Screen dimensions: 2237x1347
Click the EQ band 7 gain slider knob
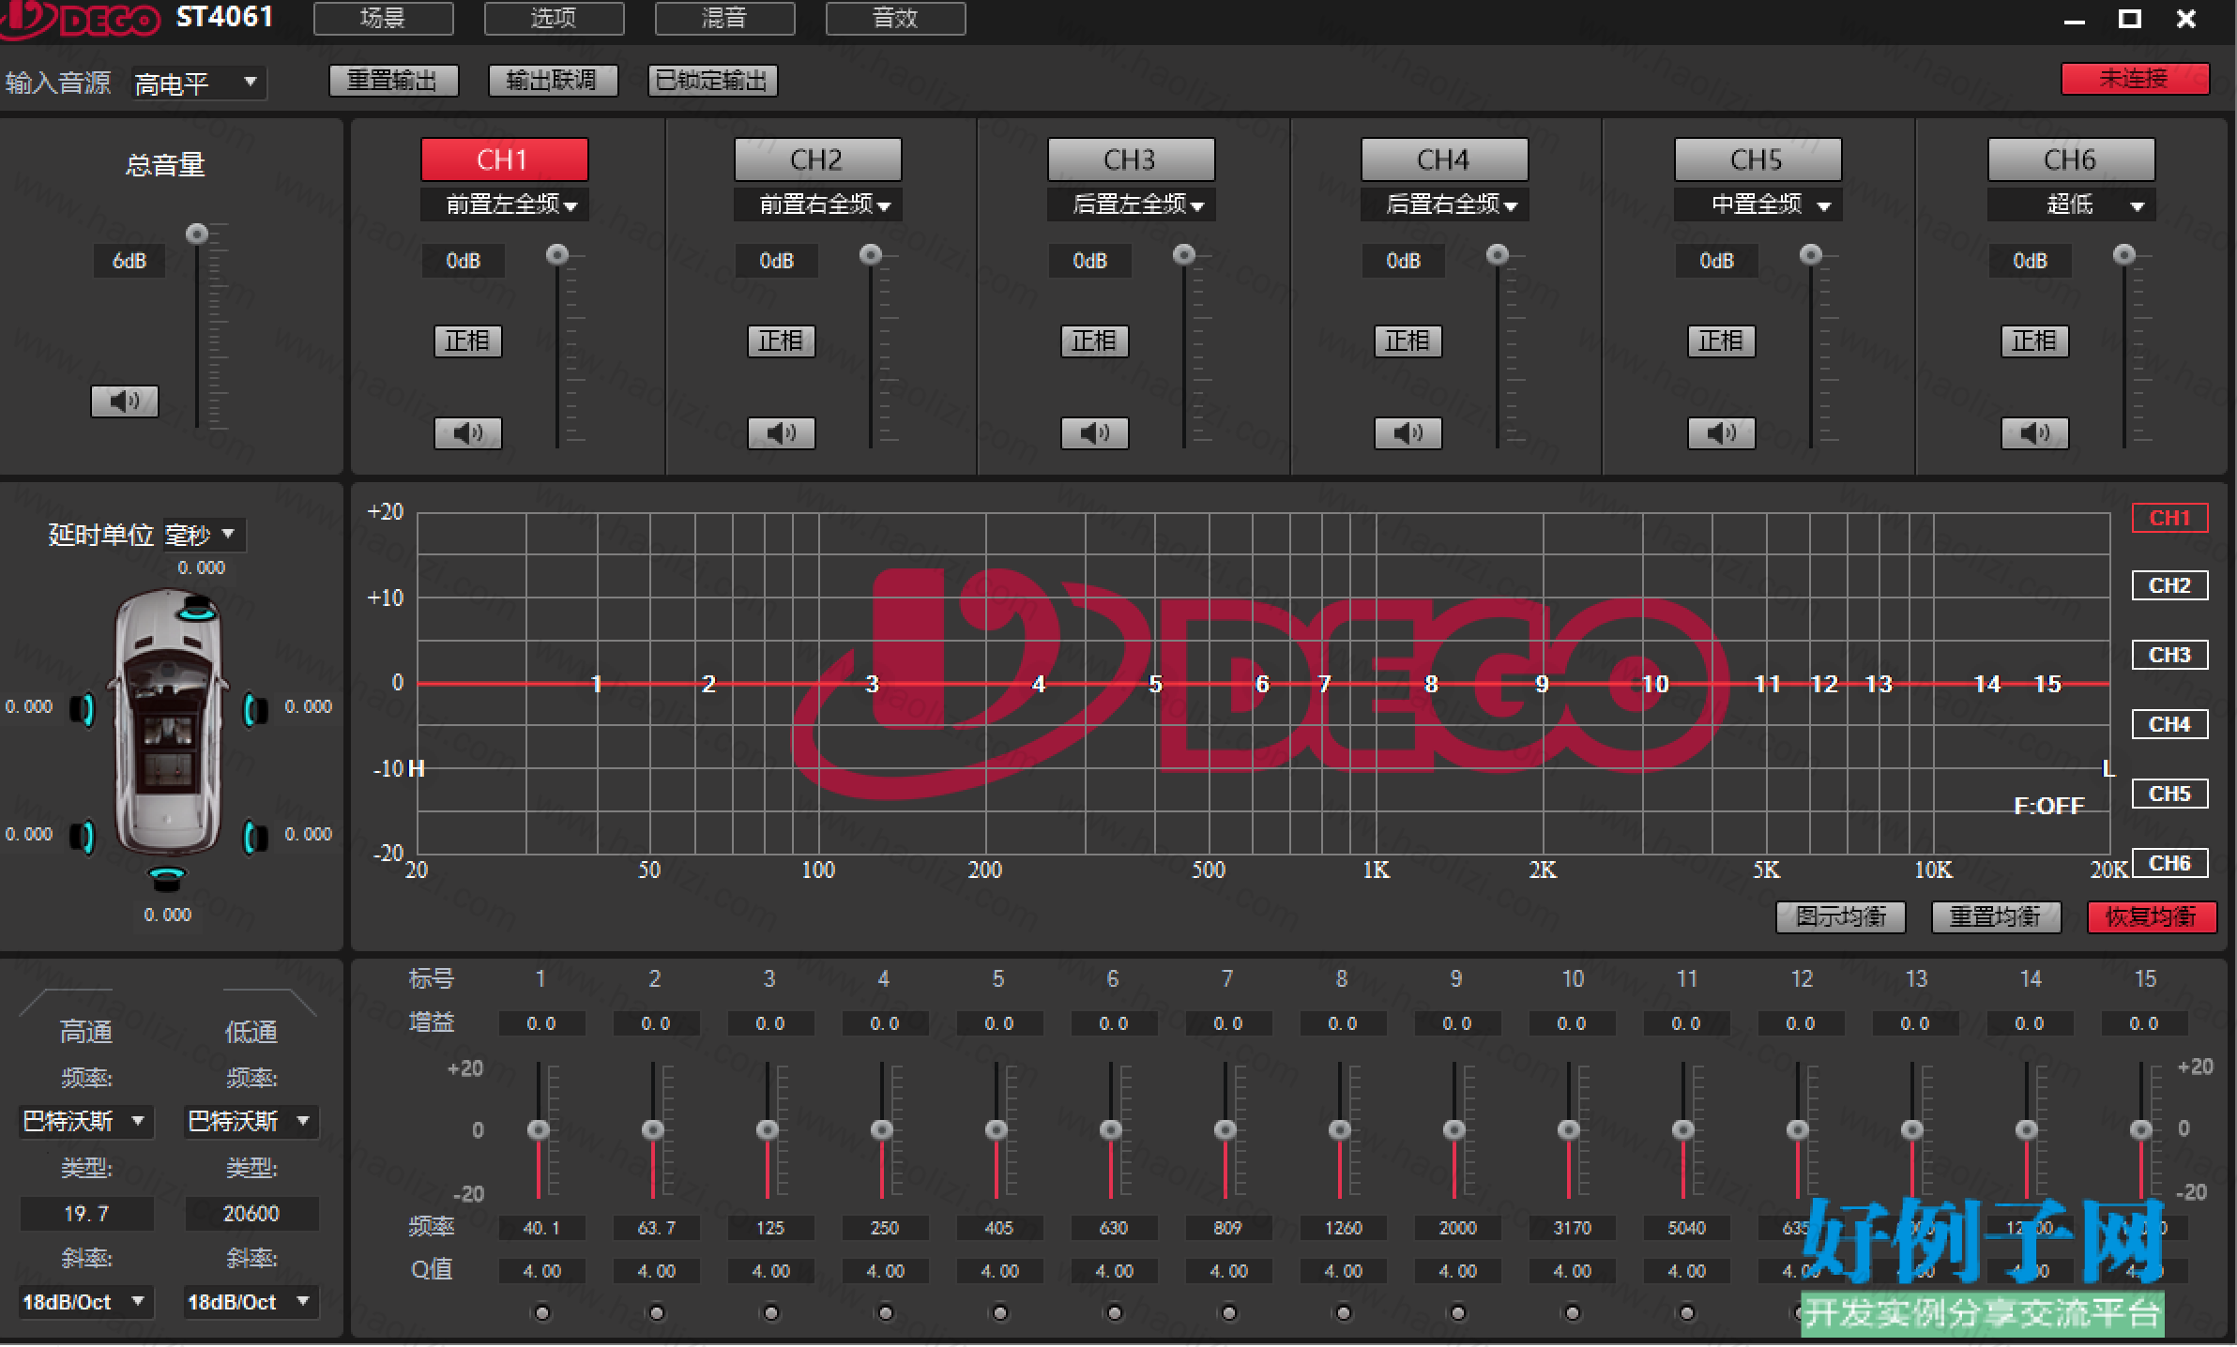tap(1225, 1129)
